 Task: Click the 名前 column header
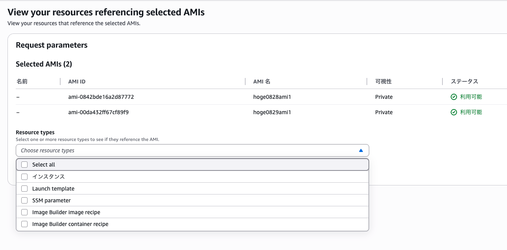pyautogui.click(x=22, y=81)
